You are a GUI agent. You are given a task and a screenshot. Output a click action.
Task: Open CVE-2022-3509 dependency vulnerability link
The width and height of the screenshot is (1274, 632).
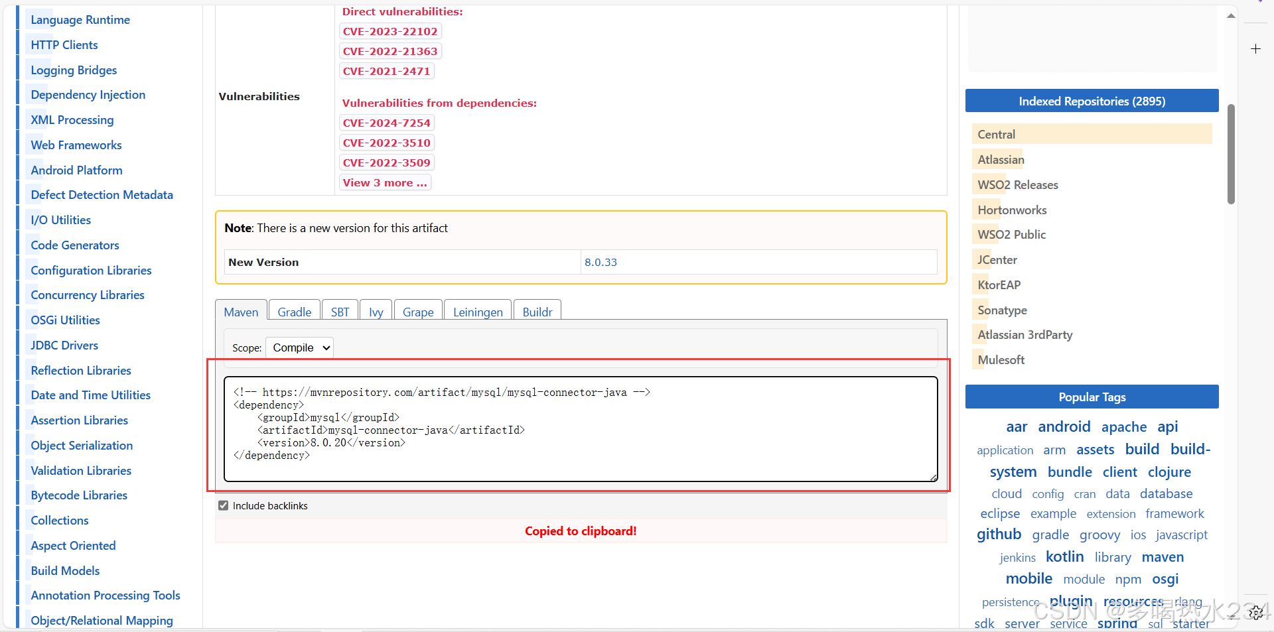(387, 162)
